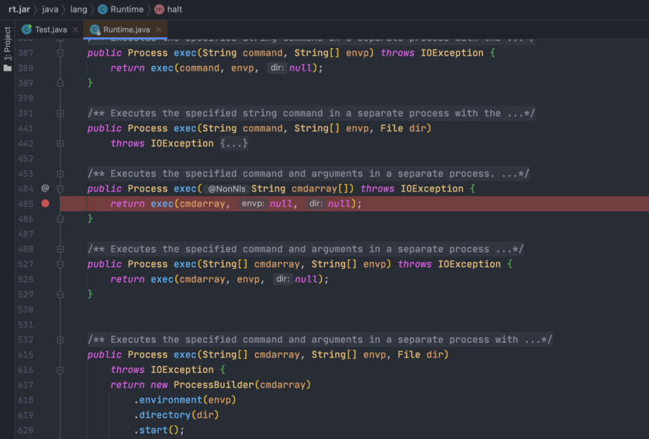
Task: Select the Runtime.java tab
Action: [x=126, y=29]
